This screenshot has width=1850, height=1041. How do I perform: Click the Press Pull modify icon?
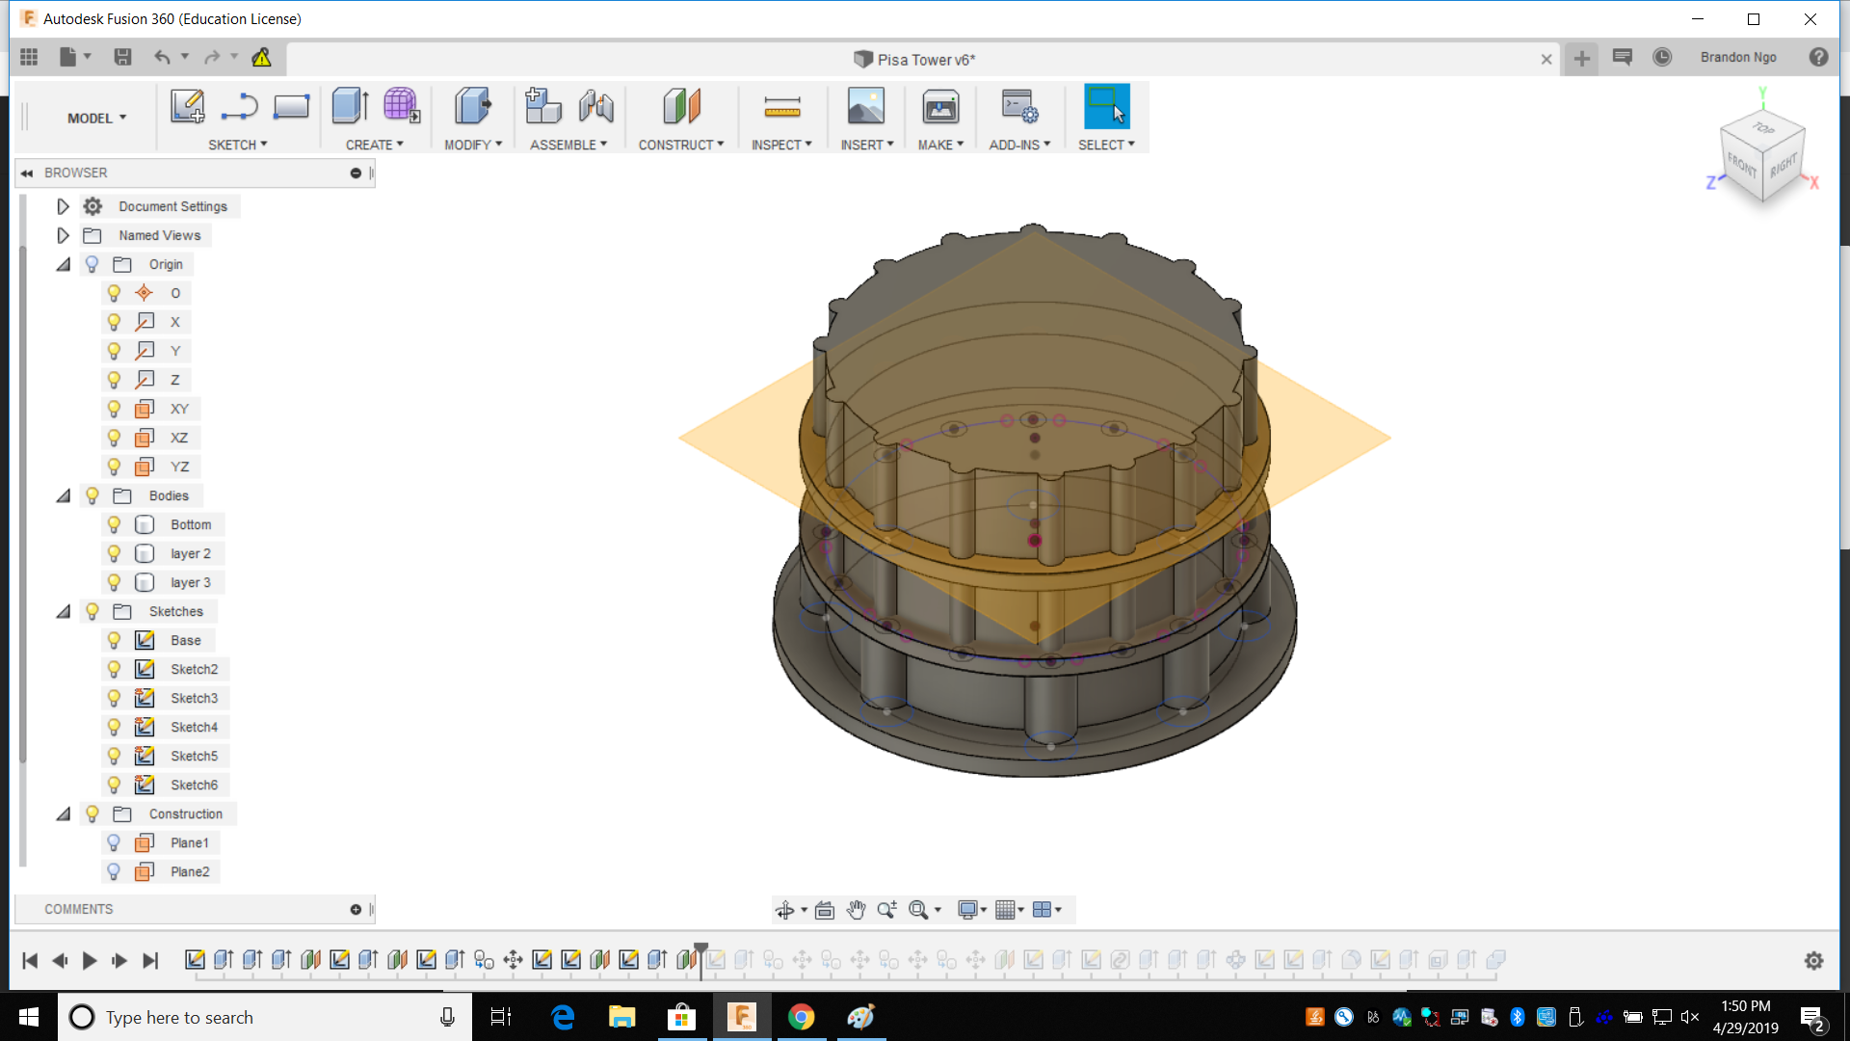472,106
